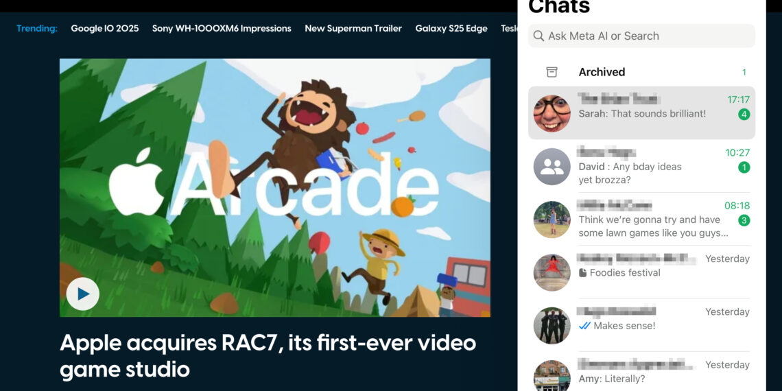This screenshot has width=782, height=391.
Task: Click the unread badge showing 1 at 10:27
Action: click(744, 167)
